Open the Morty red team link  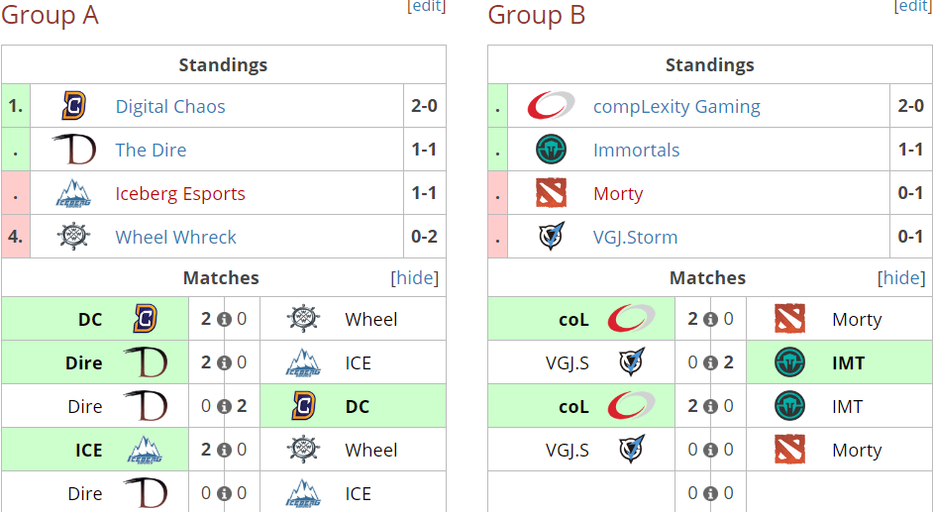(618, 194)
